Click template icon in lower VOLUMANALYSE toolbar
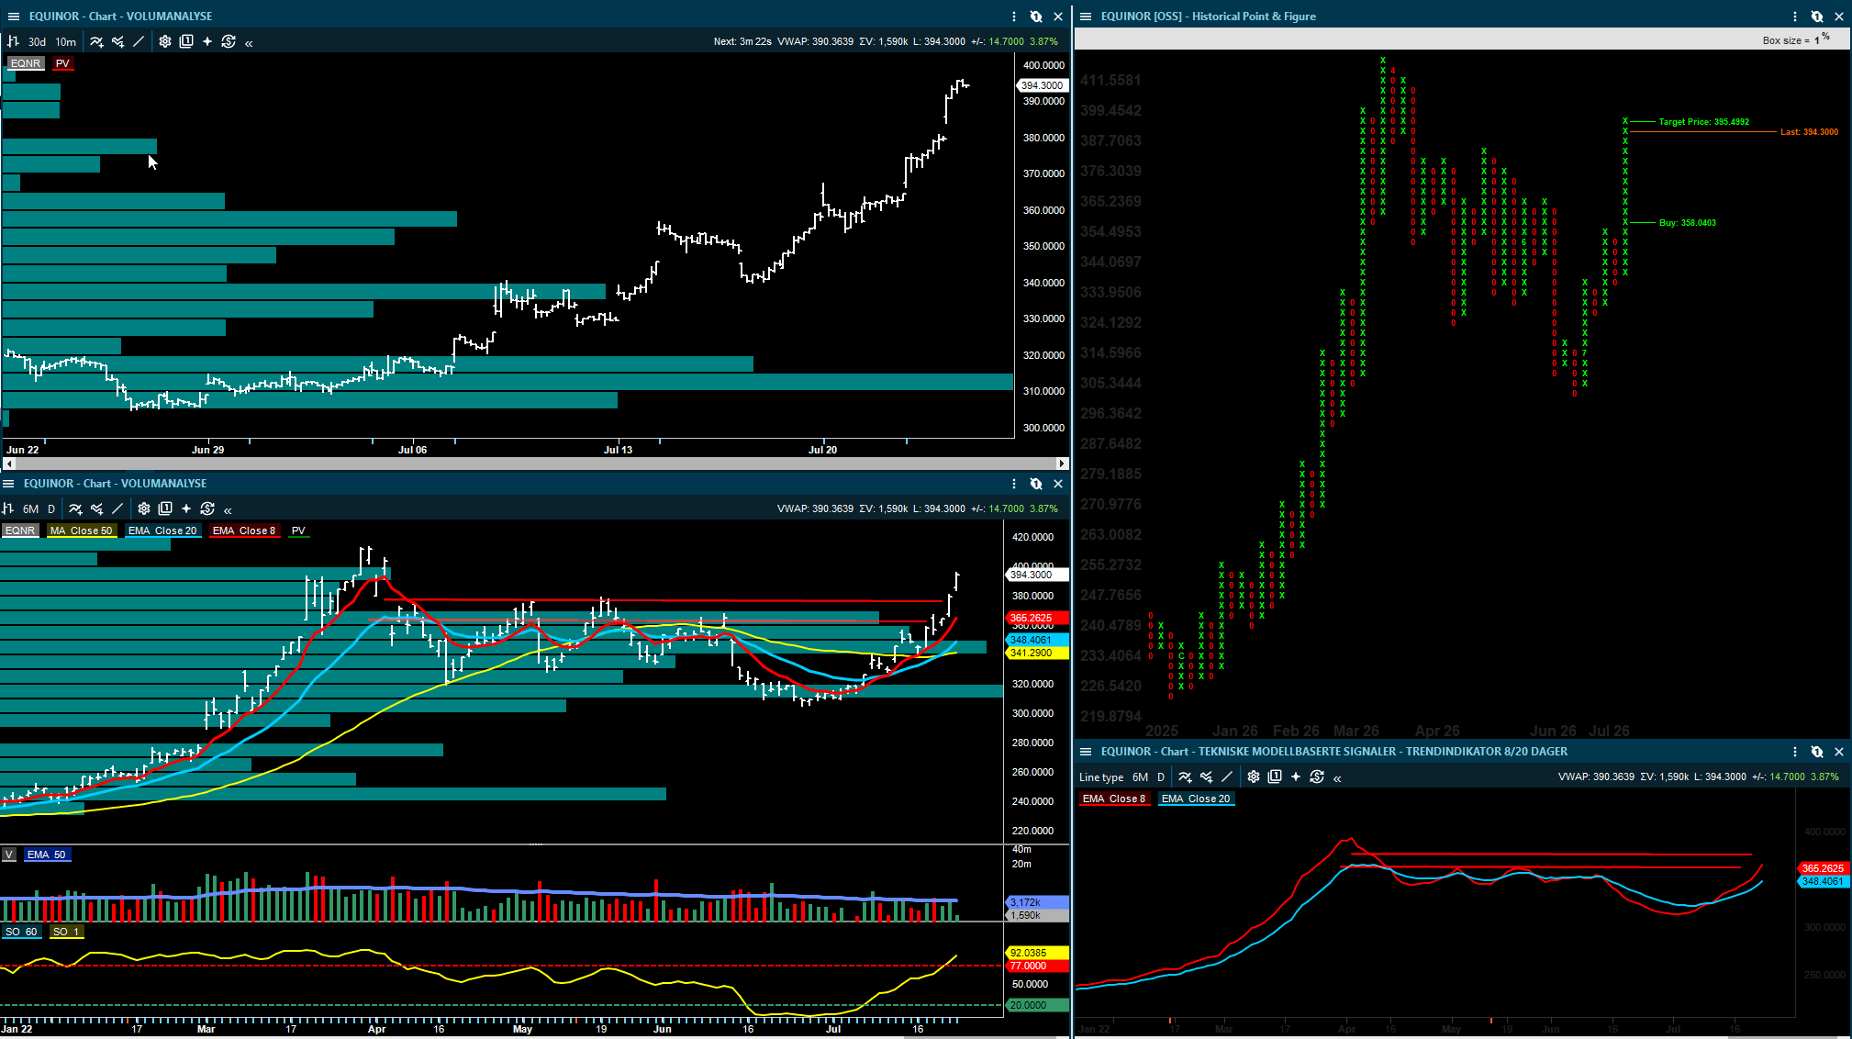Screen dimensions: 1852x1039 (x=165, y=508)
